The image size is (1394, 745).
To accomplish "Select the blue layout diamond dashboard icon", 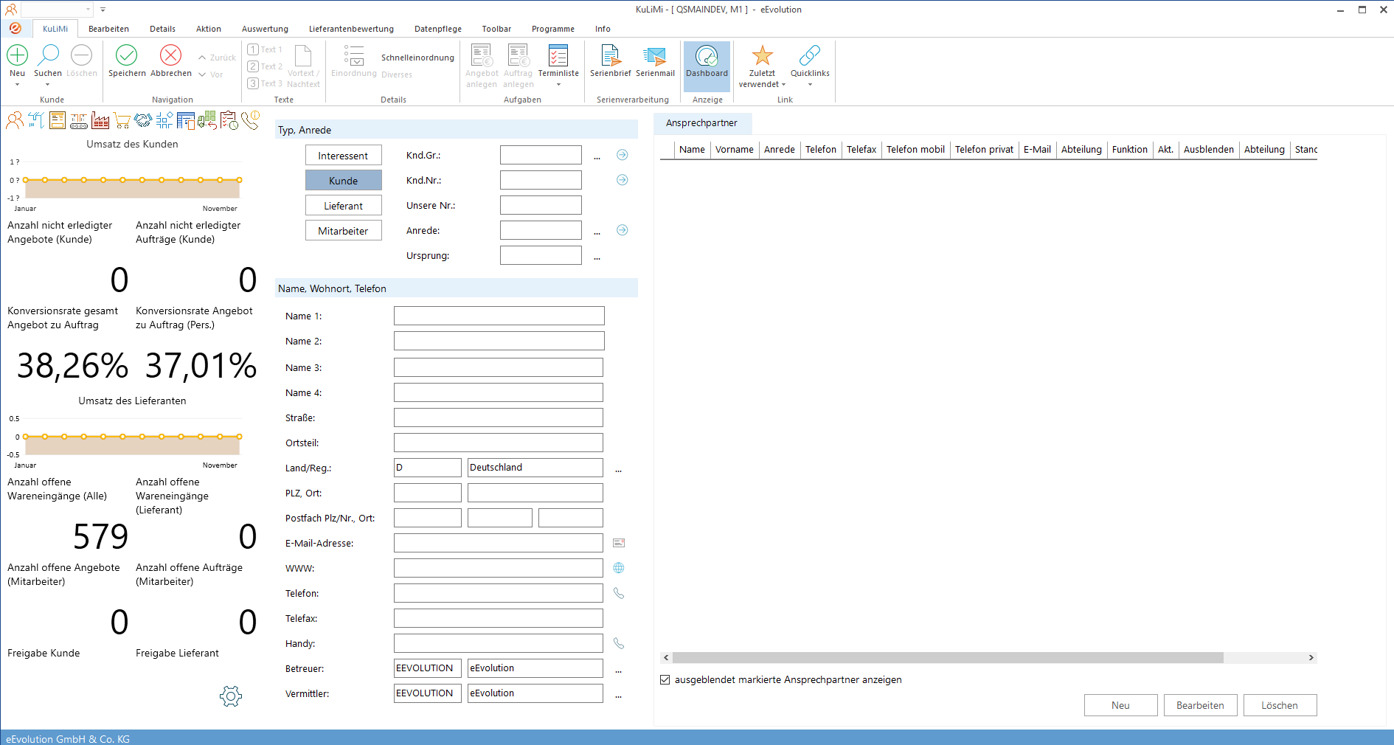I will [x=164, y=120].
